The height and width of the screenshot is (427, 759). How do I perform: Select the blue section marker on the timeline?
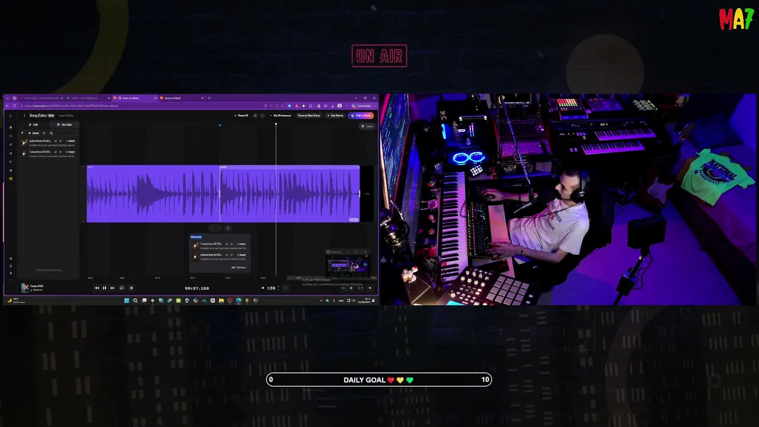pos(219,125)
